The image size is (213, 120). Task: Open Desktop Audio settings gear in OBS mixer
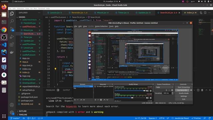(x=150, y=91)
